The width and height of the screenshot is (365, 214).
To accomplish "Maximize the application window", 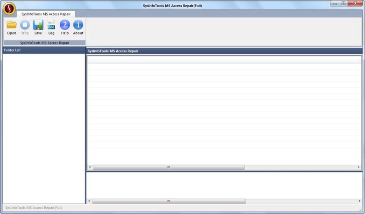I will [344, 3].
